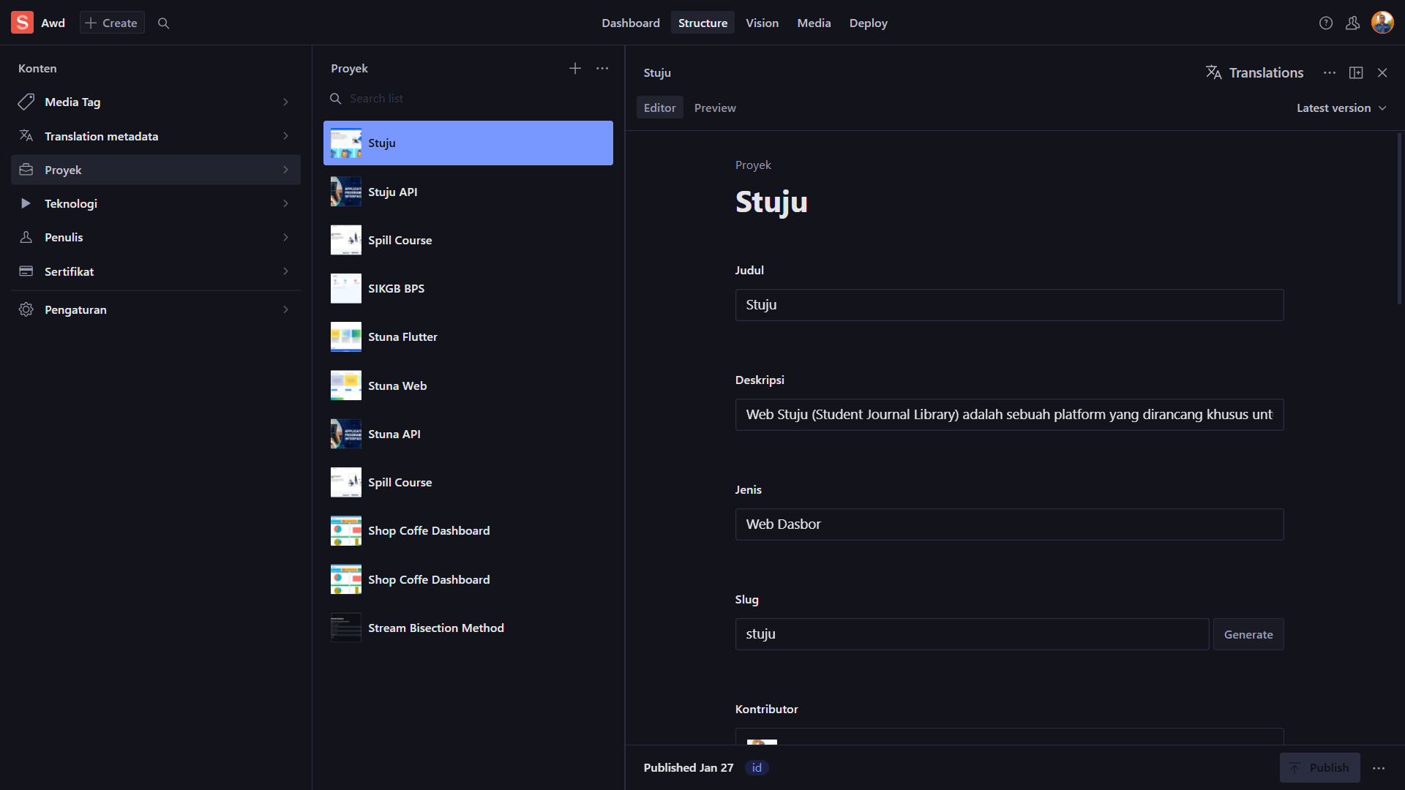Click the Published Jan 27 status
Screen dimensions: 1405x790
689,768
